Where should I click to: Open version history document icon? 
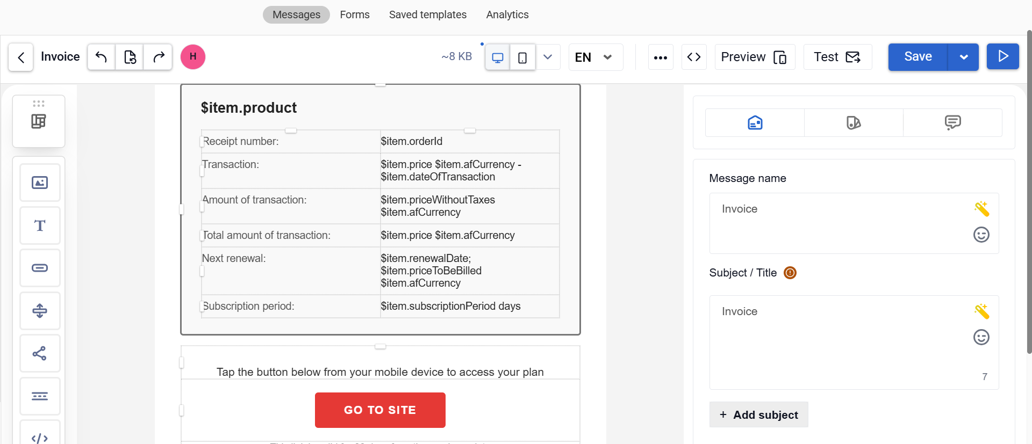click(130, 57)
